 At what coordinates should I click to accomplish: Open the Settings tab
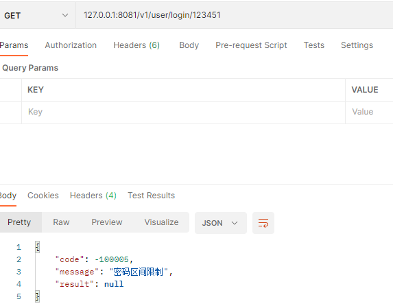tap(357, 45)
